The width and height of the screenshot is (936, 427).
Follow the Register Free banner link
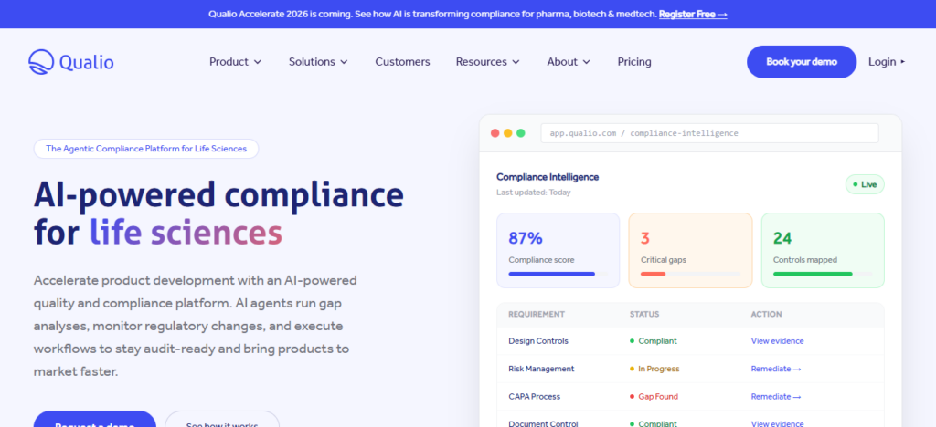click(693, 14)
